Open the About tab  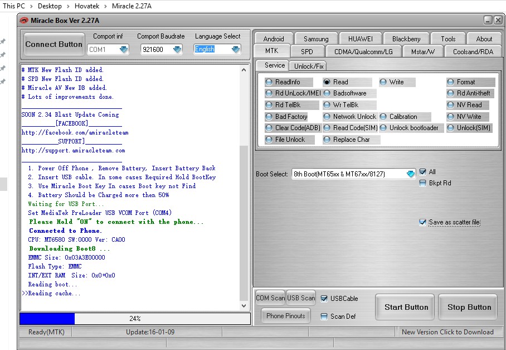point(484,39)
